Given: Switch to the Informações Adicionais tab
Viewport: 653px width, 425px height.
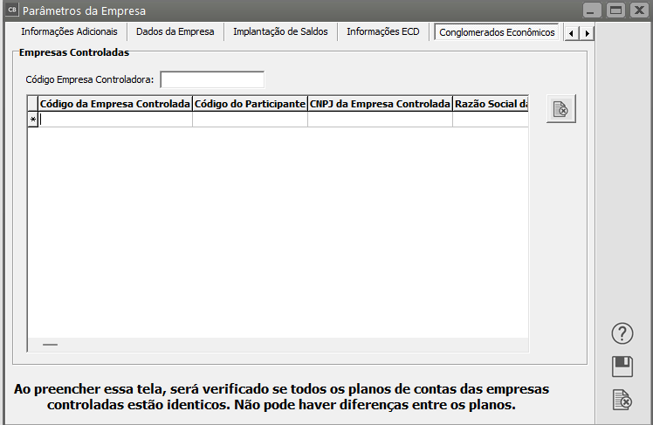Looking at the screenshot, I should pyautogui.click(x=69, y=31).
